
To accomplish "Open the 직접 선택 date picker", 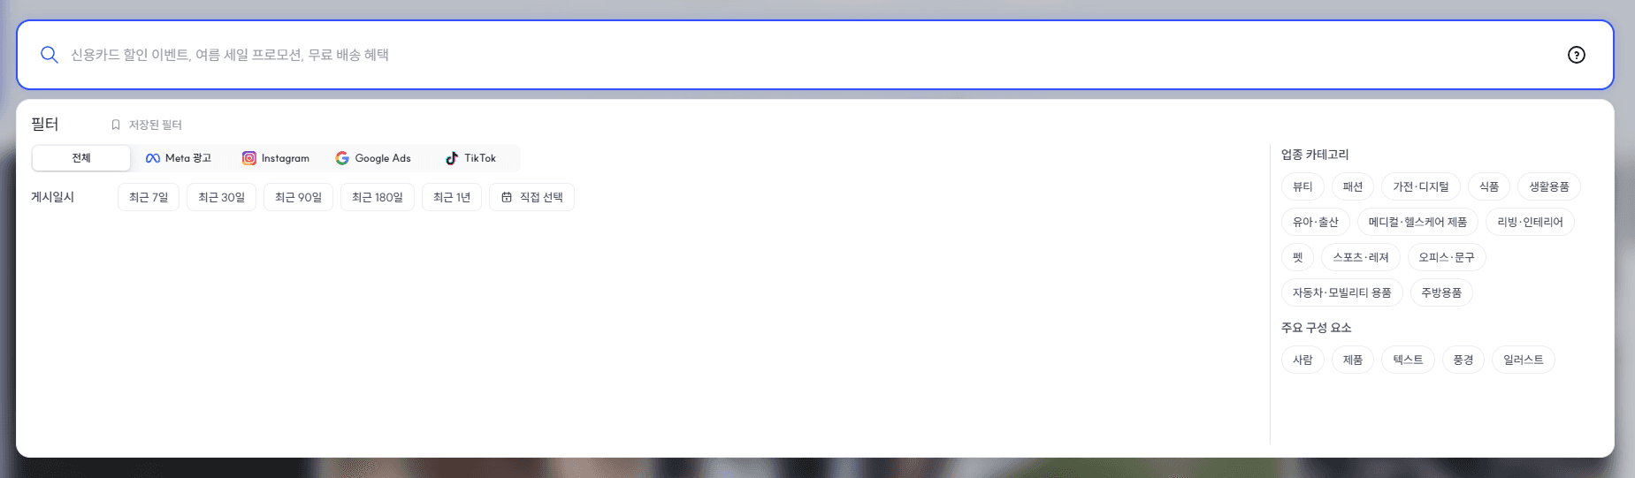I will (x=531, y=197).
